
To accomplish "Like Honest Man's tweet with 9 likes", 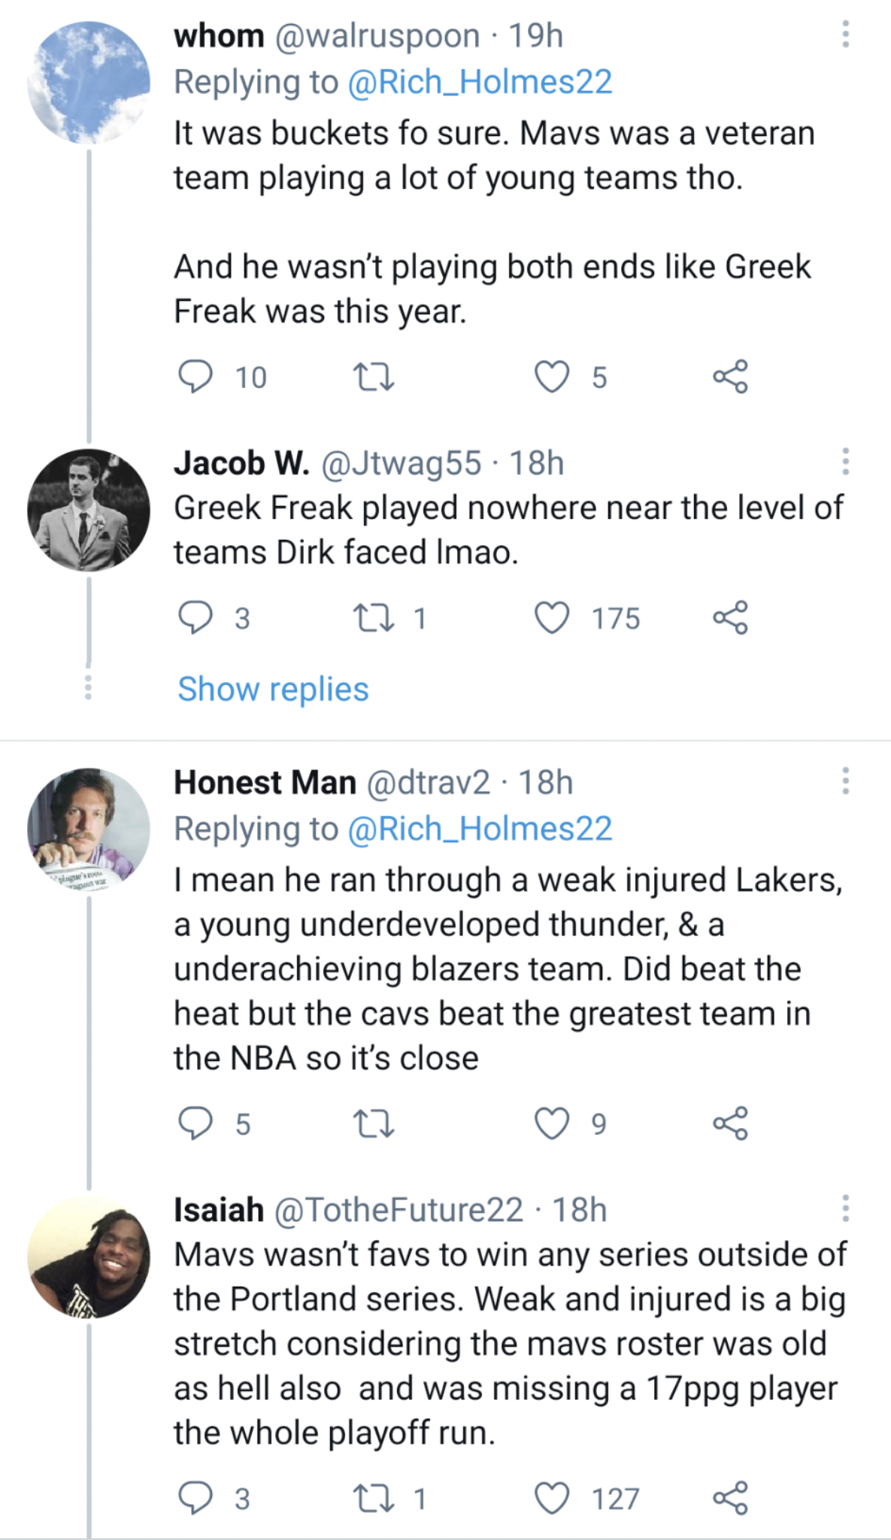I will (552, 1123).
